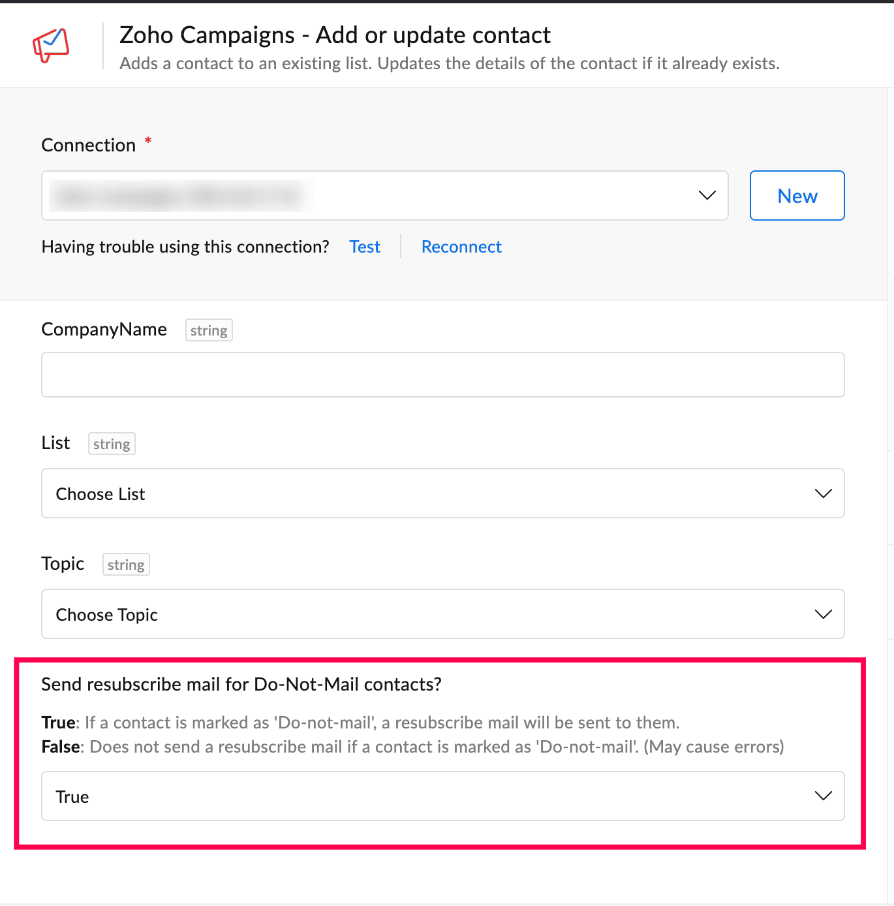Click the Reconnect link
894x906 pixels.
(461, 247)
